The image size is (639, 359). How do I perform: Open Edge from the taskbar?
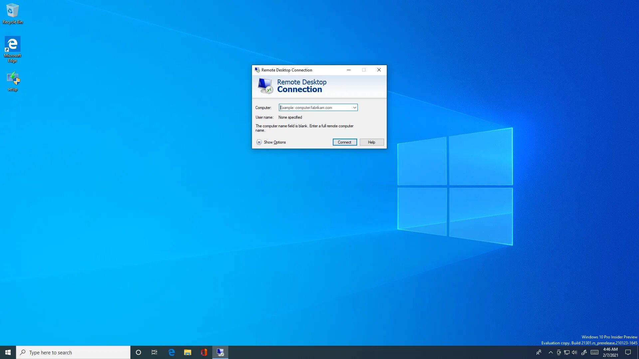[171, 352]
